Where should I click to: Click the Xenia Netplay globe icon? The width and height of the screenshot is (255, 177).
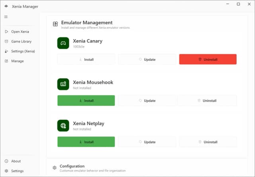tap(63, 125)
